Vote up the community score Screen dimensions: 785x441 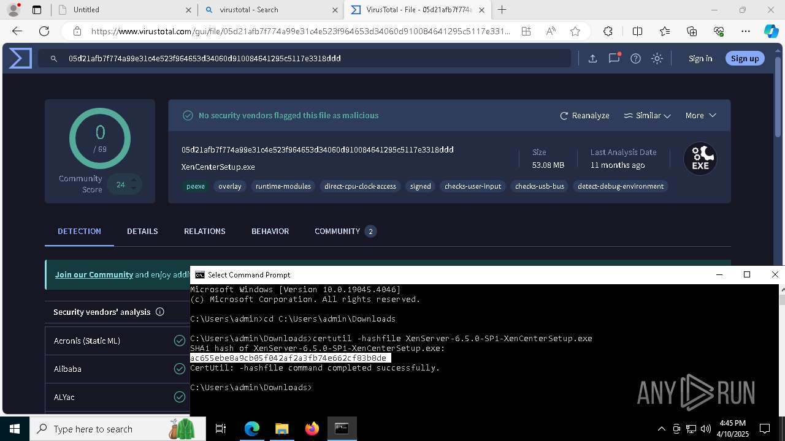(133, 179)
